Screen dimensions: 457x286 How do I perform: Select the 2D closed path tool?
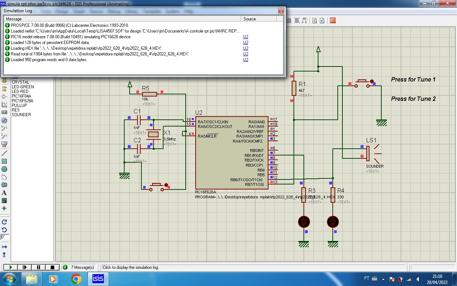[4, 185]
